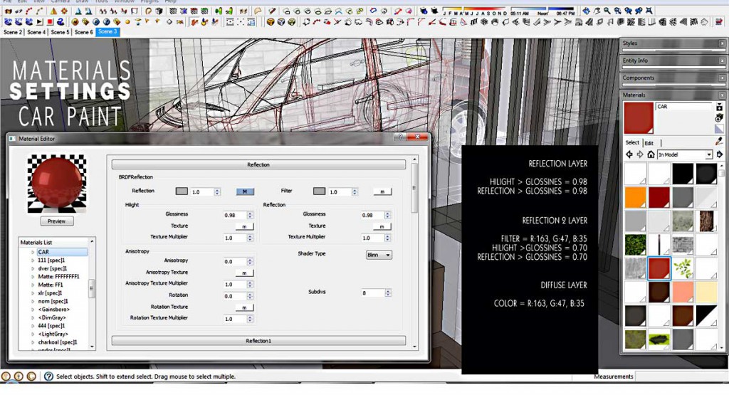The width and height of the screenshot is (729, 395).
Task: Click the shadow time-of-day slider
Action: pyautogui.click(x=542, y=11)
